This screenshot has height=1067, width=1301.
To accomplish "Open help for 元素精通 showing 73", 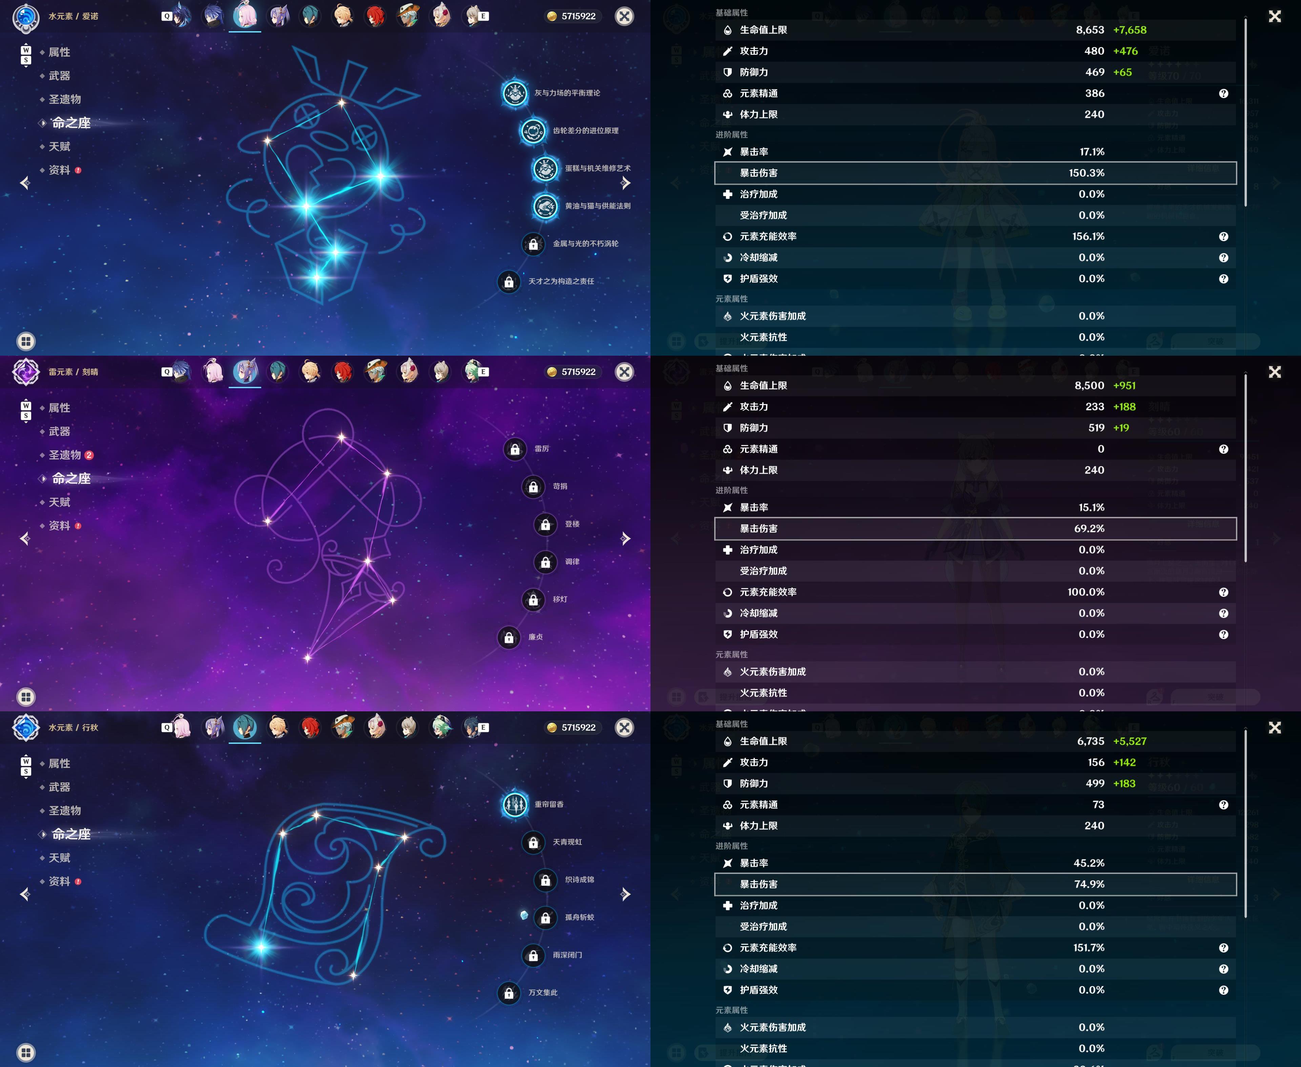I will click(1223, 804).
